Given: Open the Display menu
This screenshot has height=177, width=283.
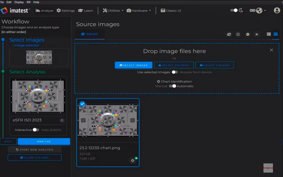Looking at the screenshot, I should click(x=19, y=2).
